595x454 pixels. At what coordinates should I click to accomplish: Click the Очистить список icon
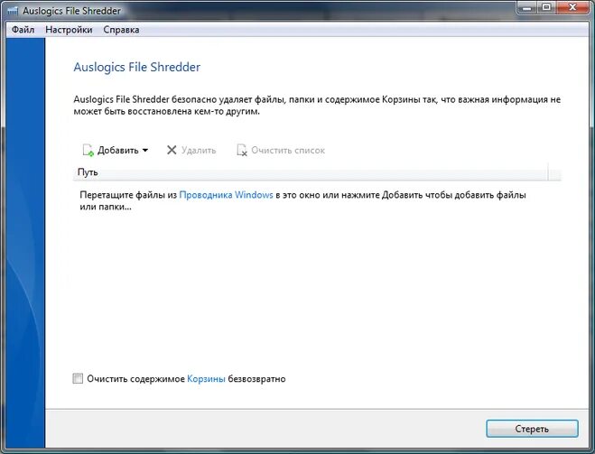(x=242, y=150)
